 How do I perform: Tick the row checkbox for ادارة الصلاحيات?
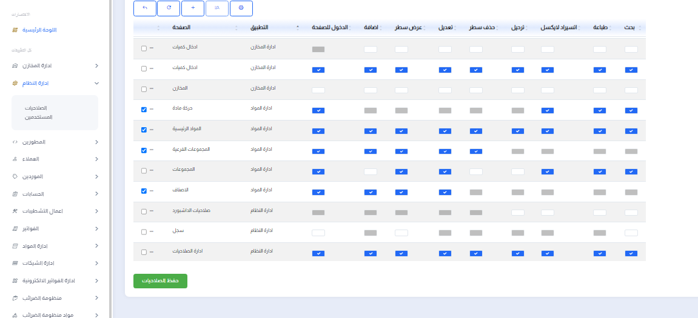click(144, 252)
